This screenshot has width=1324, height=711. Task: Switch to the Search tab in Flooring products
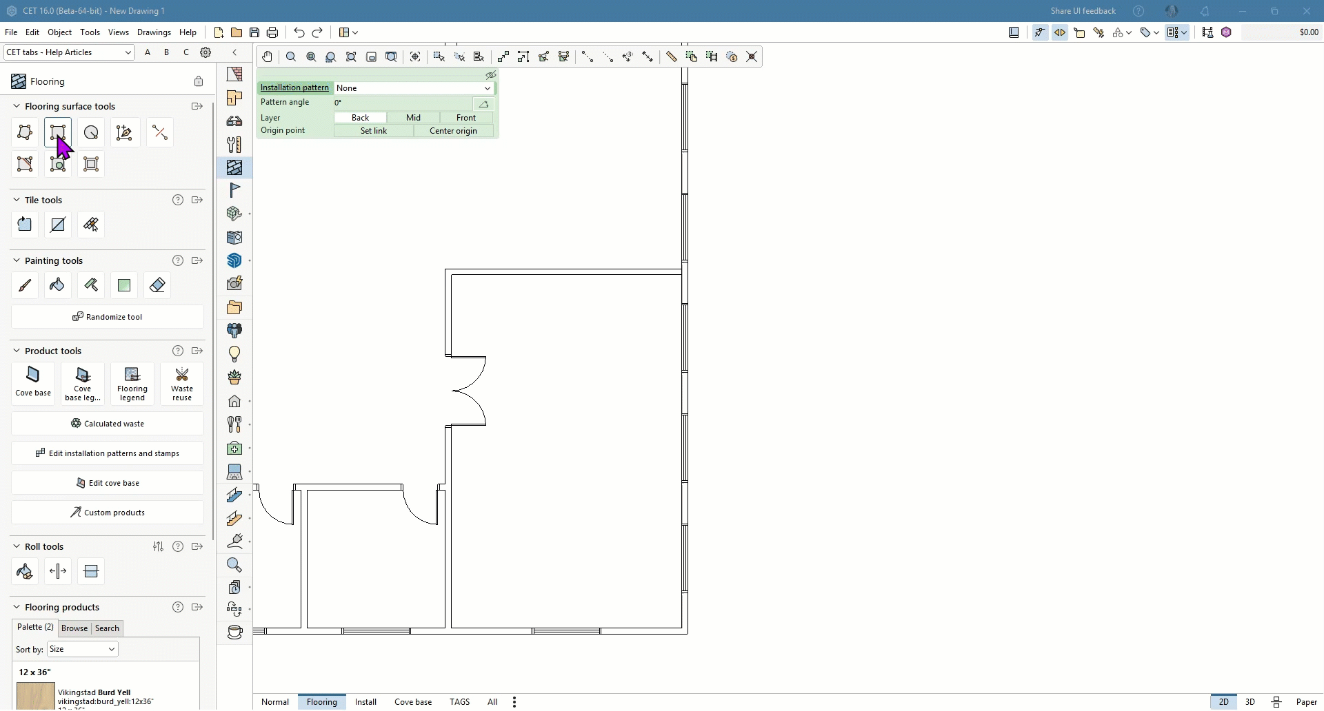[107, 629]
